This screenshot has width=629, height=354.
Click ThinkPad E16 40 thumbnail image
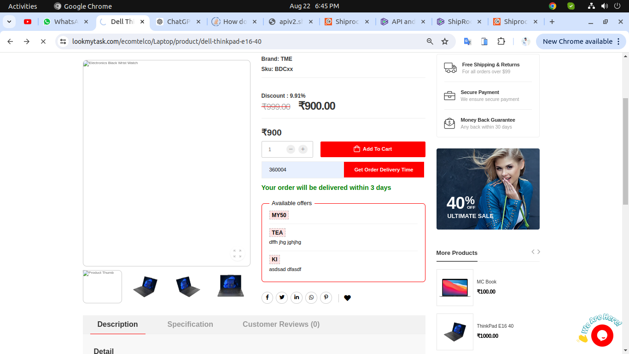[455, 332]
